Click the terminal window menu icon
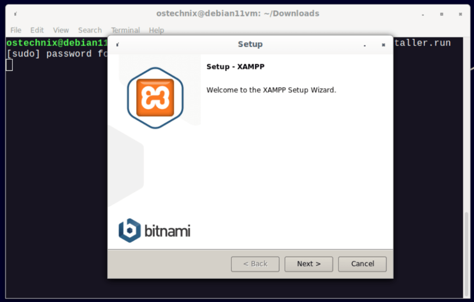Viewport: 474px width, 302px height. (15, 14)
